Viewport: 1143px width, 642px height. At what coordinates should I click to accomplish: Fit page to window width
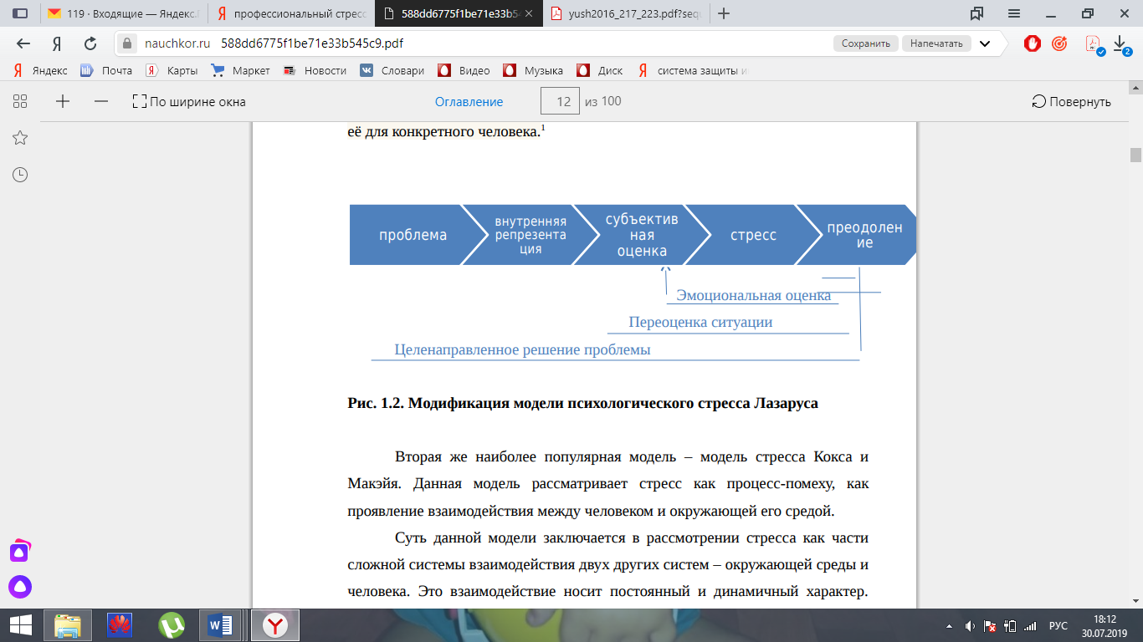point(189,102)
